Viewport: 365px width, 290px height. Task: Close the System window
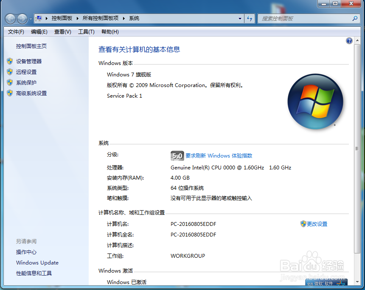pos(351,3)
